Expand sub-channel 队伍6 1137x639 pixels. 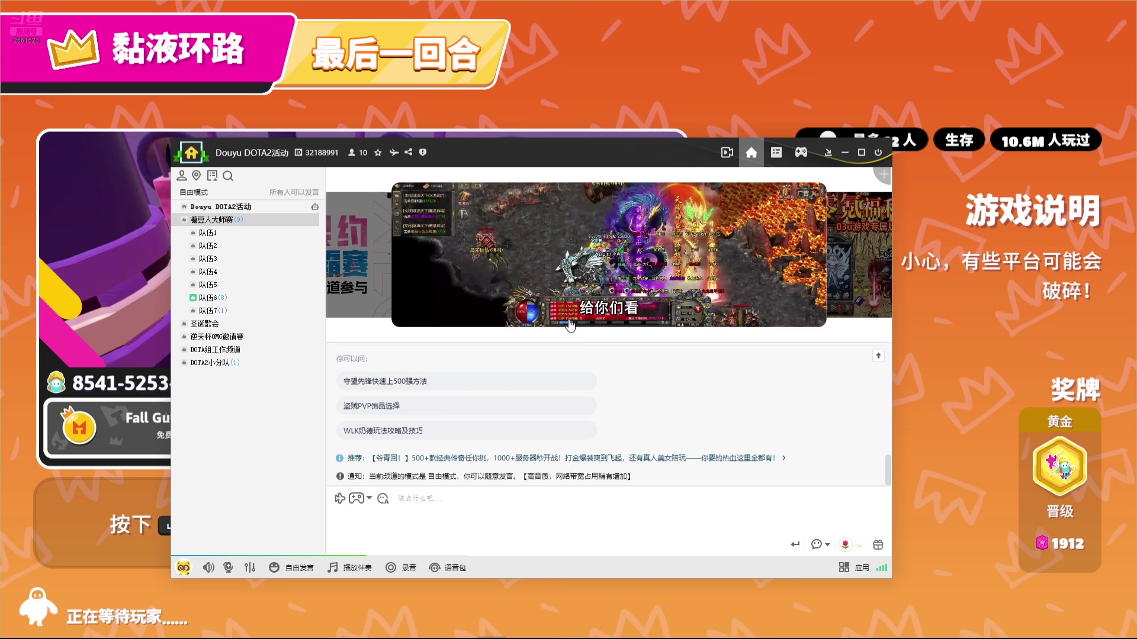coord(208,298)
